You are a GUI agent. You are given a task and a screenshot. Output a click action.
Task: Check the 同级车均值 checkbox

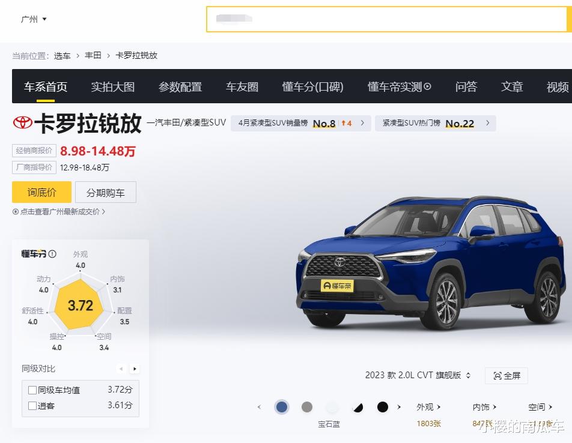click(x=32, y=390)
